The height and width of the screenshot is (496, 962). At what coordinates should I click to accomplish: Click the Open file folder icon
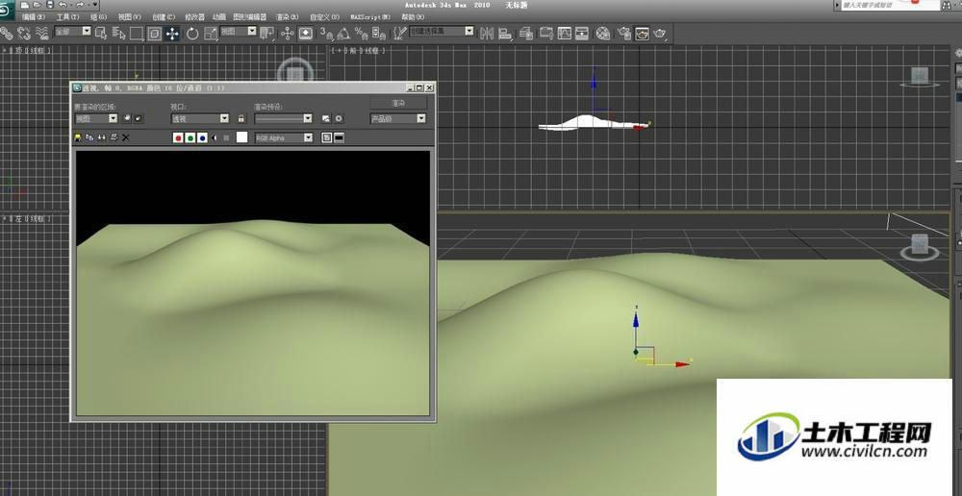38,4
